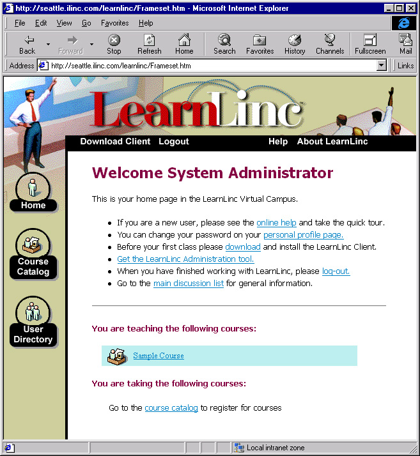This screenshot has height=456, width=420.
Task: Expand the Forward button history arrow
Action: [91, 44]
